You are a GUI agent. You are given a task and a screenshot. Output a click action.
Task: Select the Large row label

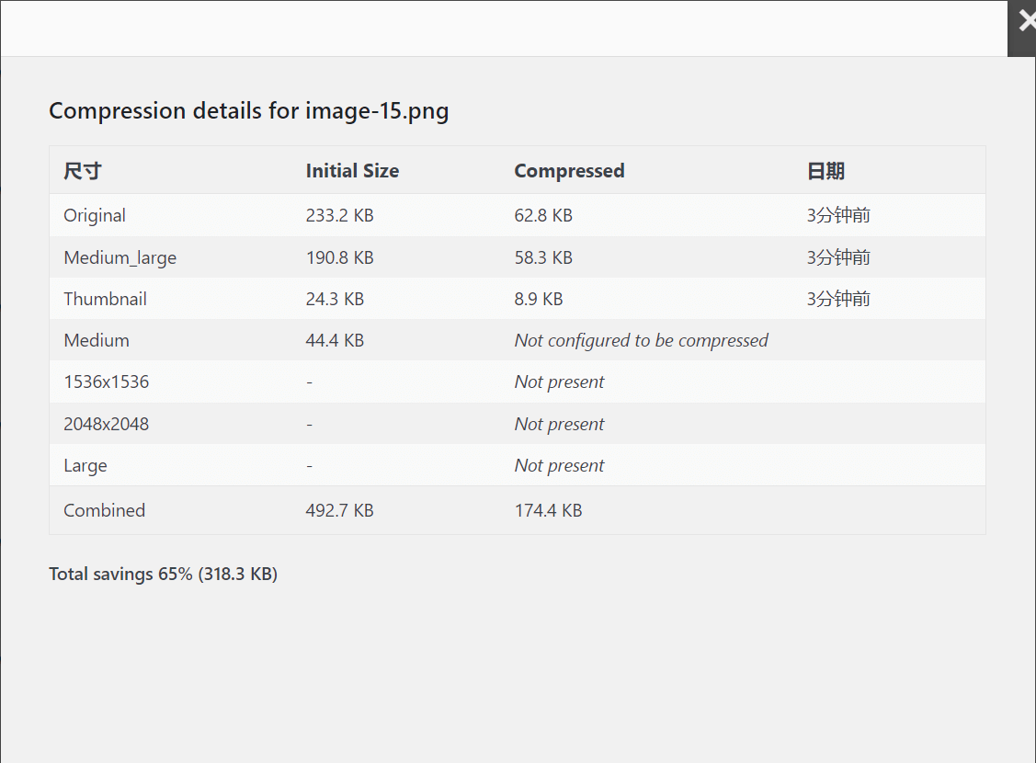(x=85, y=466)
